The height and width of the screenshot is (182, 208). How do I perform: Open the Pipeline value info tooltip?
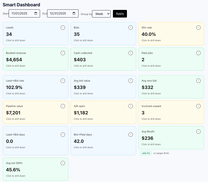pos(63,106)
